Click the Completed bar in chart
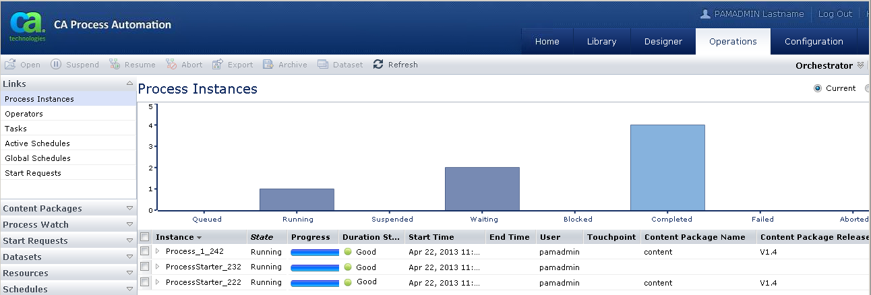The height and width of the screenshot is (295, 871). pos(668,168)
